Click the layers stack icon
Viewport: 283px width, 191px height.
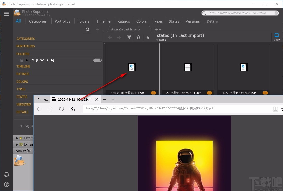pyautogui.click(x=138, y=37)
